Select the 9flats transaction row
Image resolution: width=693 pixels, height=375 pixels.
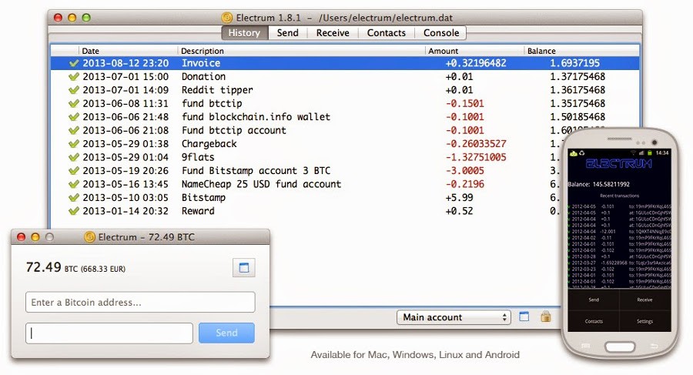click(305, 157)
